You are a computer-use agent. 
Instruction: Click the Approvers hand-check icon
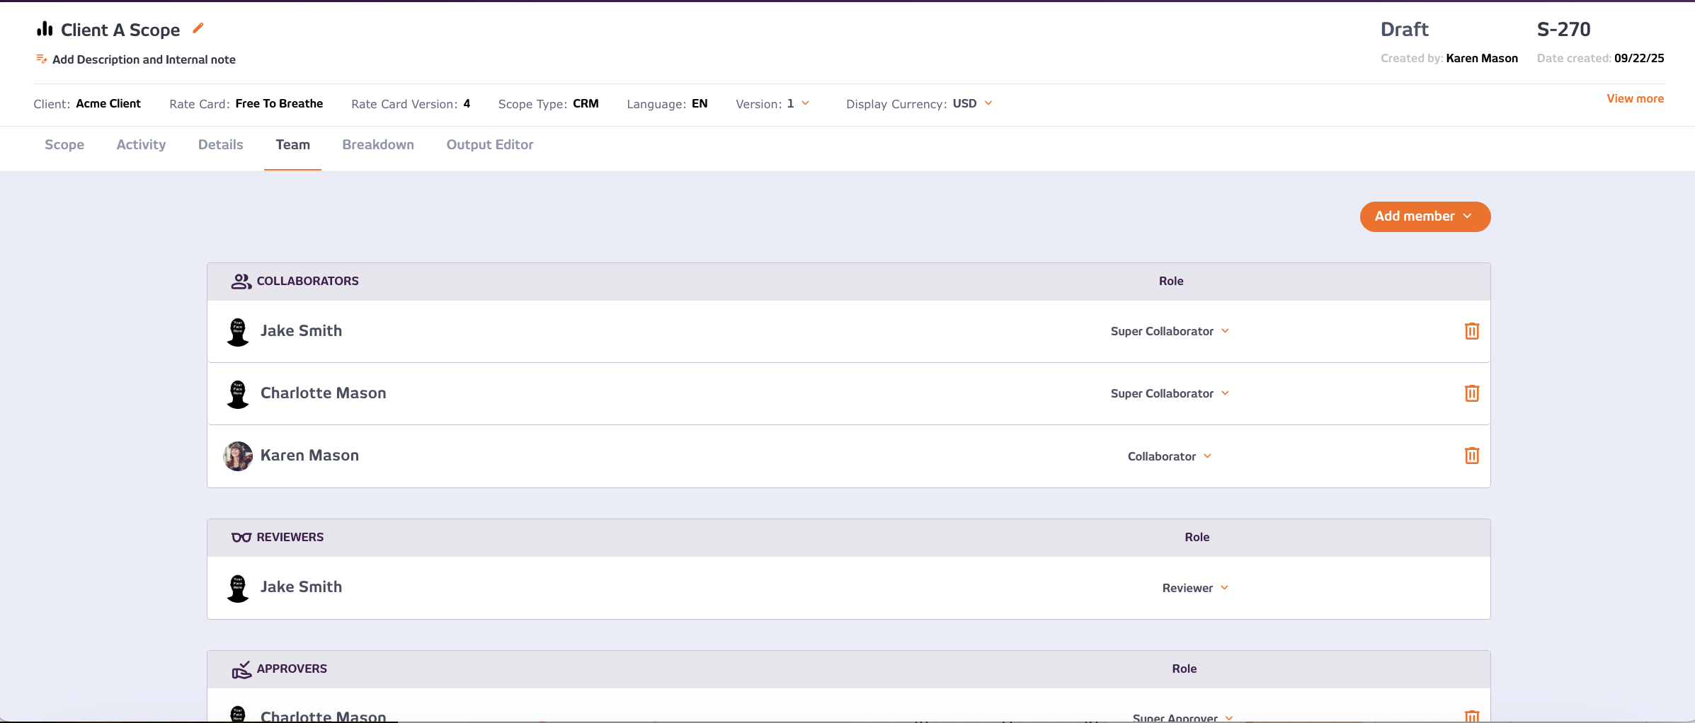(241, 669)
